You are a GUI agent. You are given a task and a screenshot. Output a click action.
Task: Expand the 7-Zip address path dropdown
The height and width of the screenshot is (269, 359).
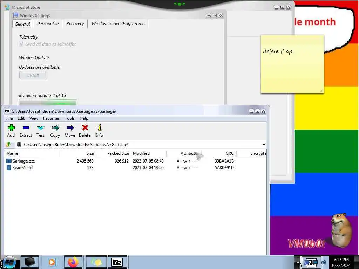click(x=264, y=145)
